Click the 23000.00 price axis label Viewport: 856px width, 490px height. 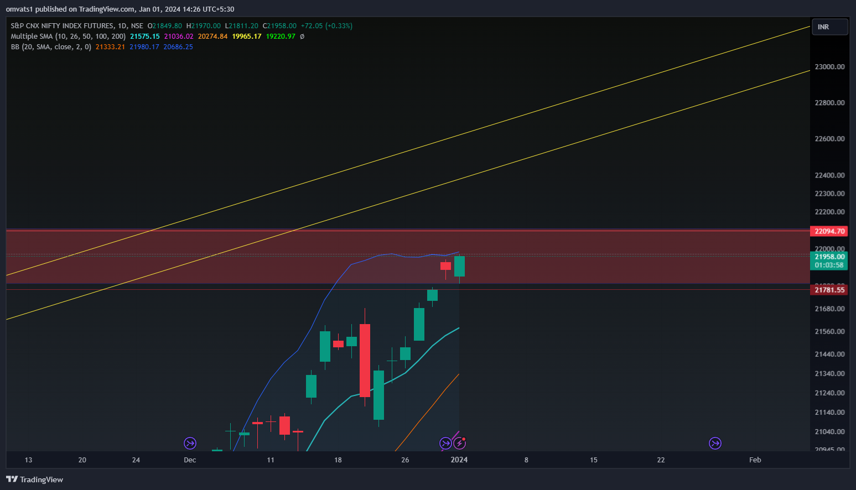pyautogui.click(x=829, y=66)
